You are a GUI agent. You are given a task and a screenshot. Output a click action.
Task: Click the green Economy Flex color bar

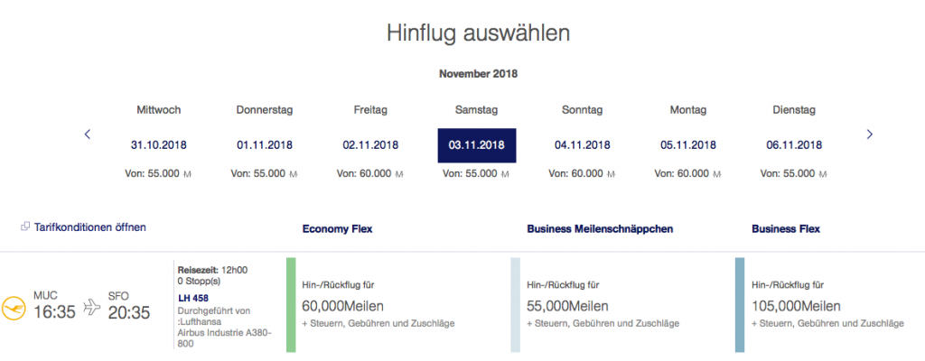point(291,304)
